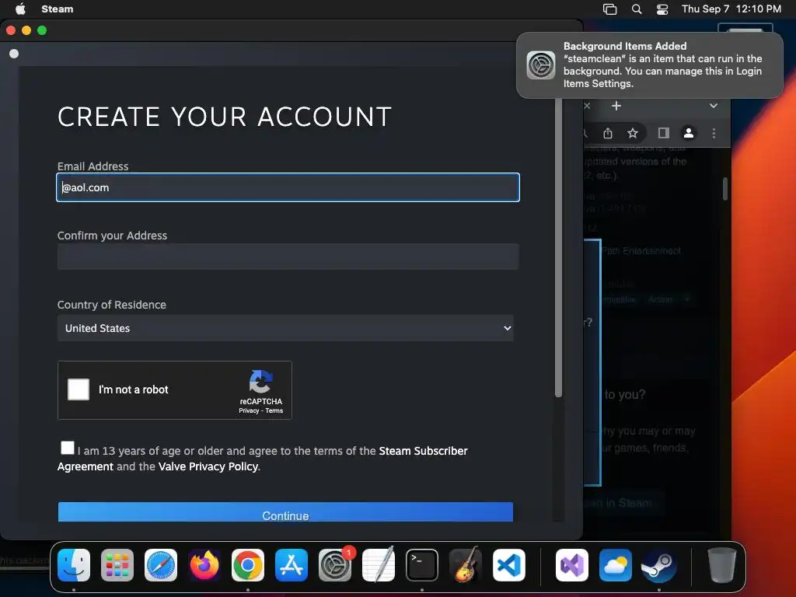Open System Settings in the dock
The width and height of the screenshot is (796, 597).
(x=335, y=565)
